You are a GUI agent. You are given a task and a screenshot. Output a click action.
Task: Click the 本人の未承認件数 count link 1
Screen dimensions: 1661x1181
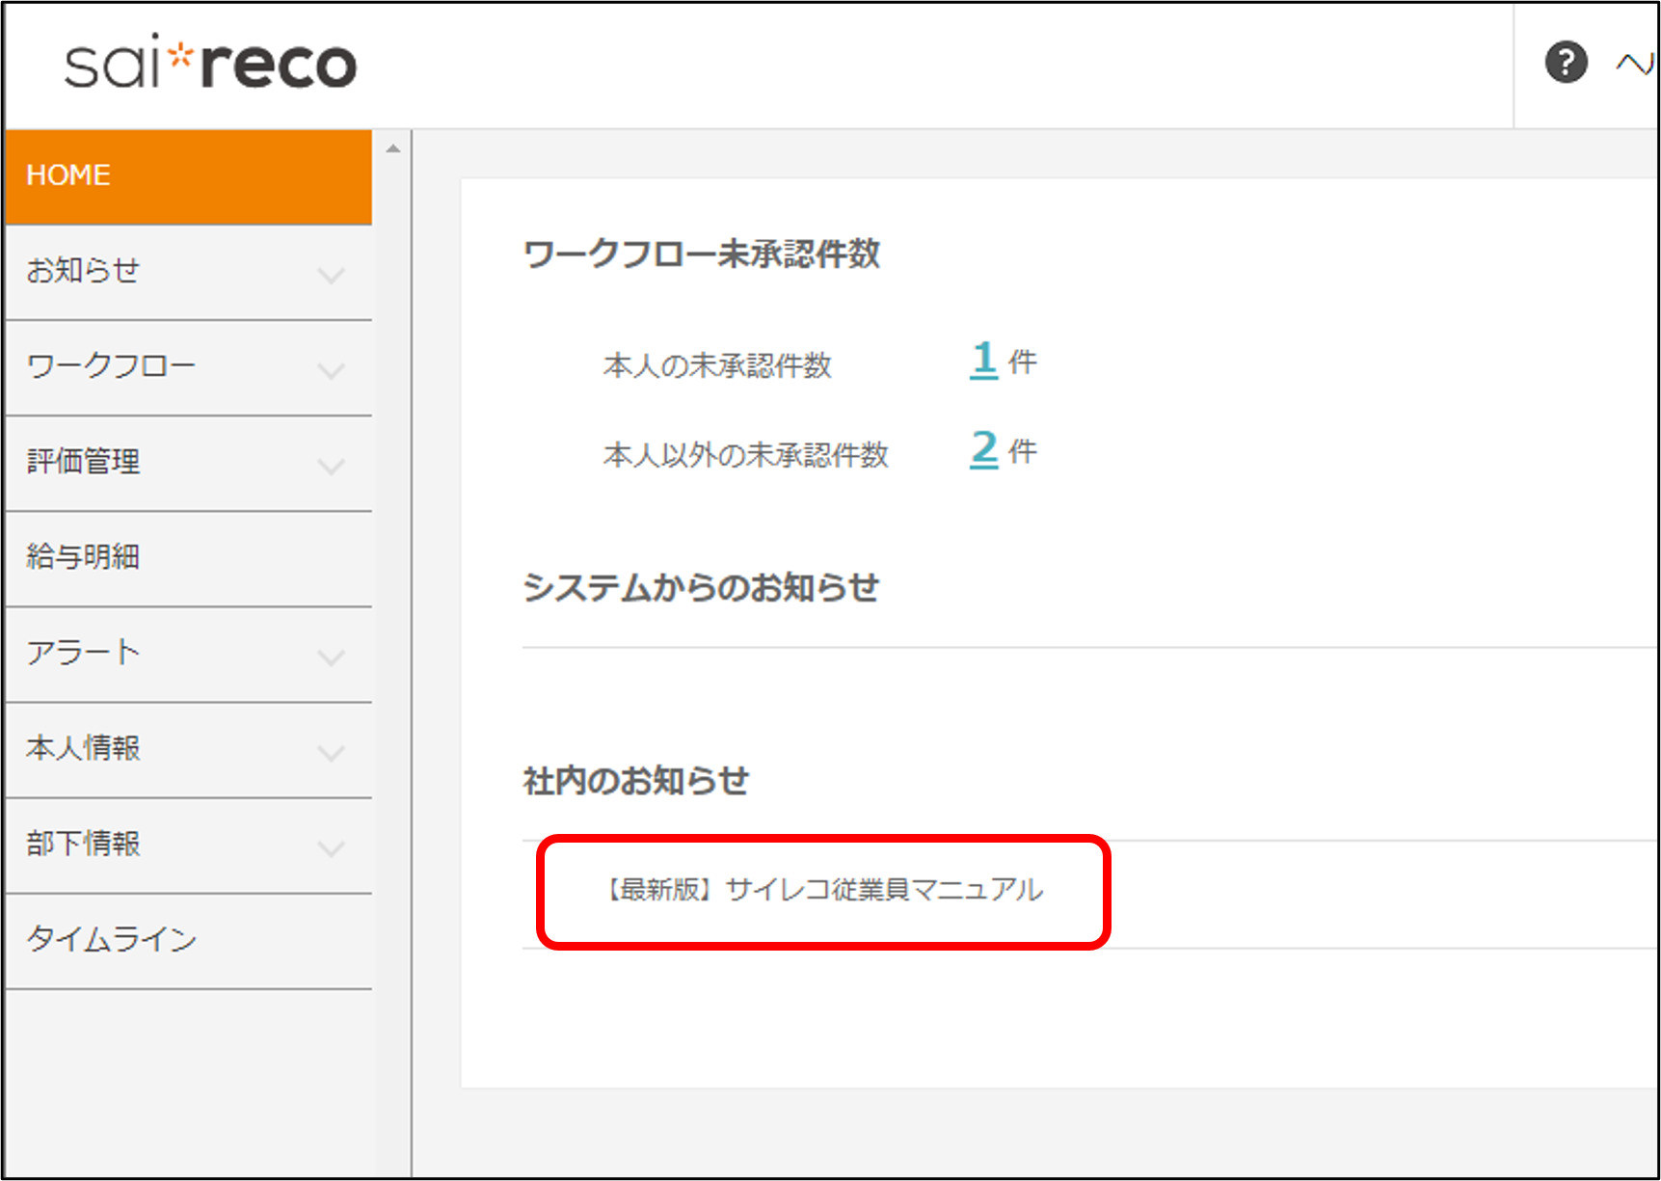983,360
